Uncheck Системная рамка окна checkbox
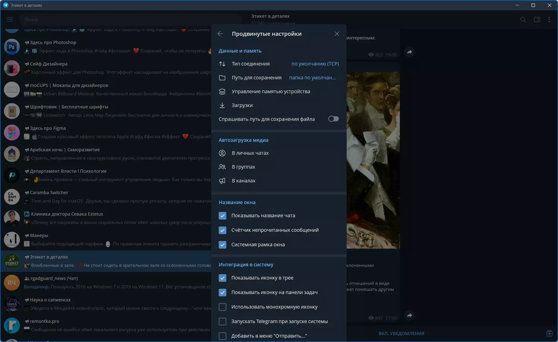558x342 pixels. (x=223, y=245)
